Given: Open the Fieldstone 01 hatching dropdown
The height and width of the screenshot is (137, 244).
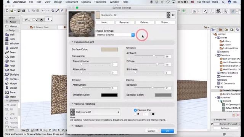Looking at the screenshot, I should (x=95, y=112).
